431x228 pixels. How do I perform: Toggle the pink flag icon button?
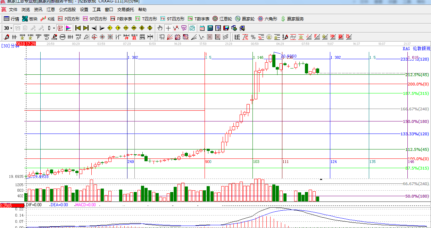pos(68,28)
